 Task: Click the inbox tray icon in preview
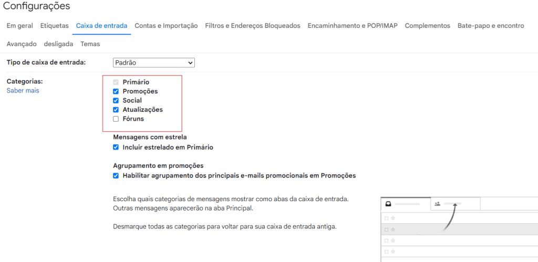tap(388, 204)
